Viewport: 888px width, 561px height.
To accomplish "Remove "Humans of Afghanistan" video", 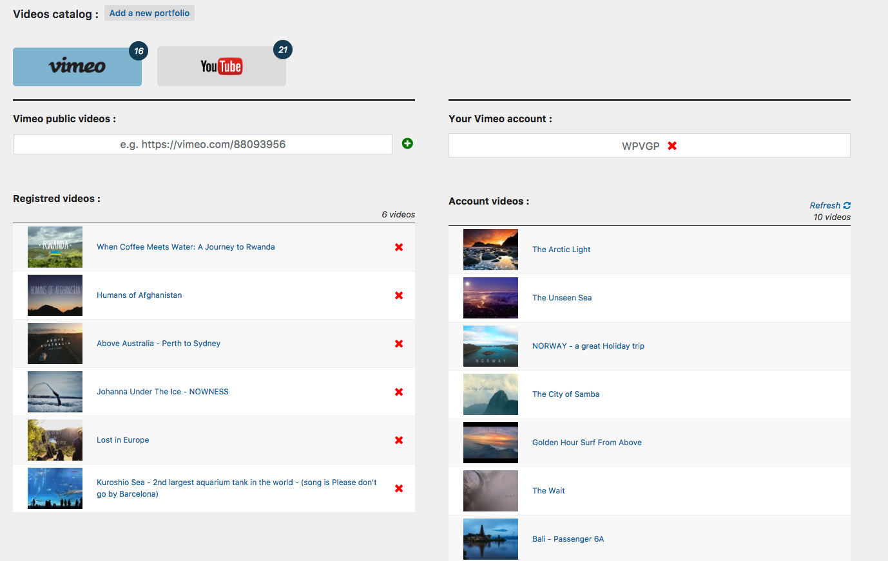I will coord(399,295).
